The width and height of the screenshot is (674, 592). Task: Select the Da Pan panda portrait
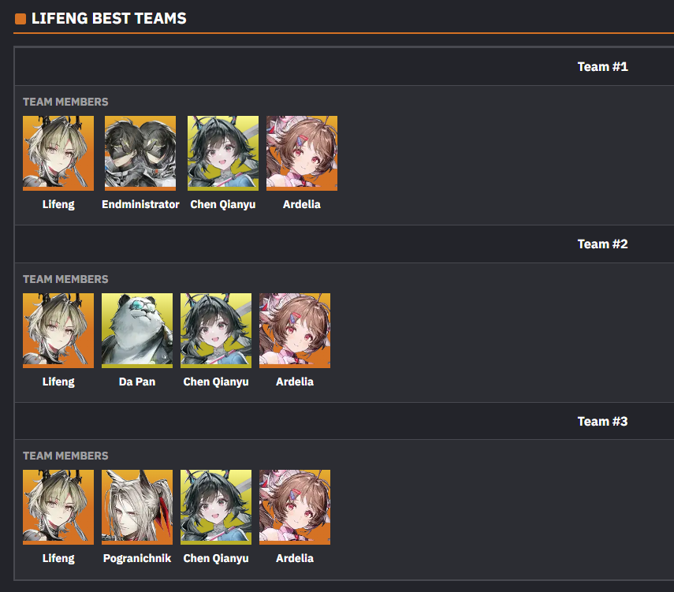point(137,330)
